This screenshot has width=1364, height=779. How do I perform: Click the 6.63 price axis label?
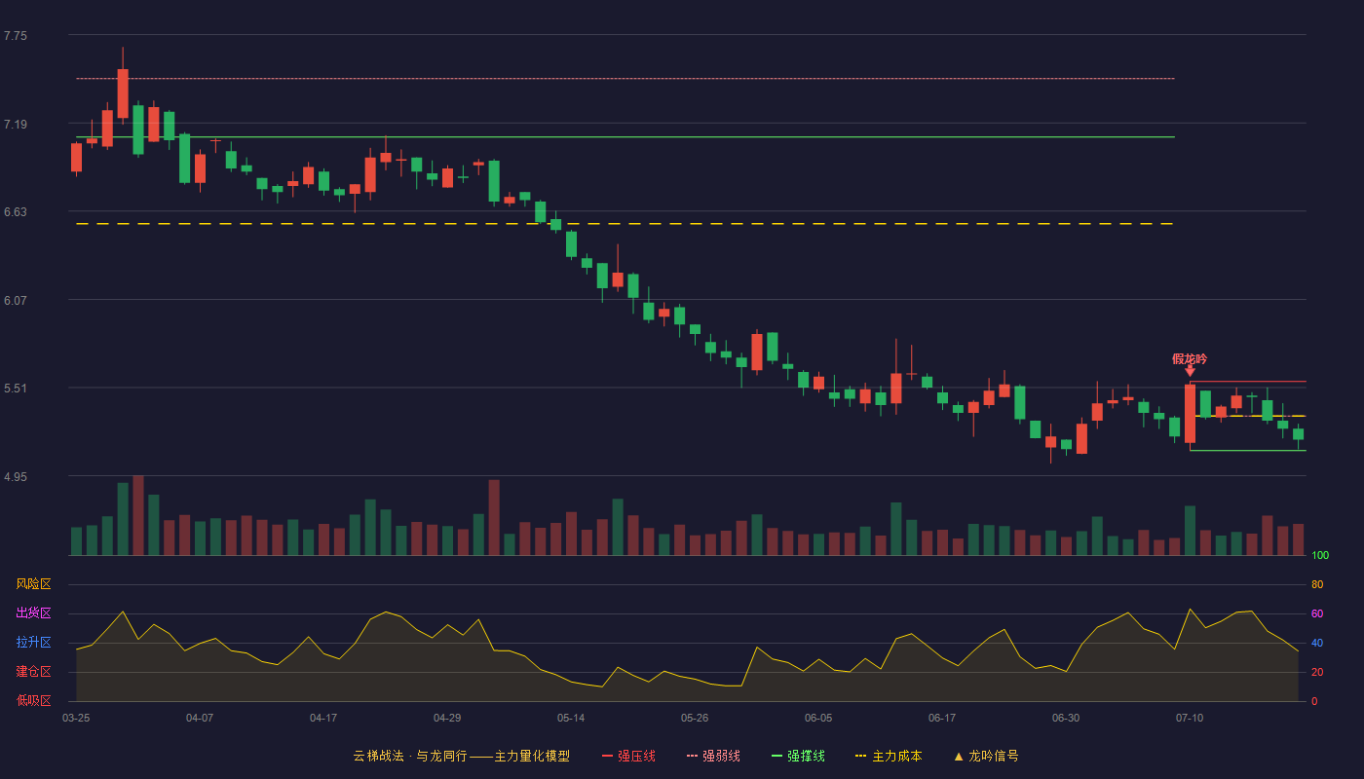point(16,212)
